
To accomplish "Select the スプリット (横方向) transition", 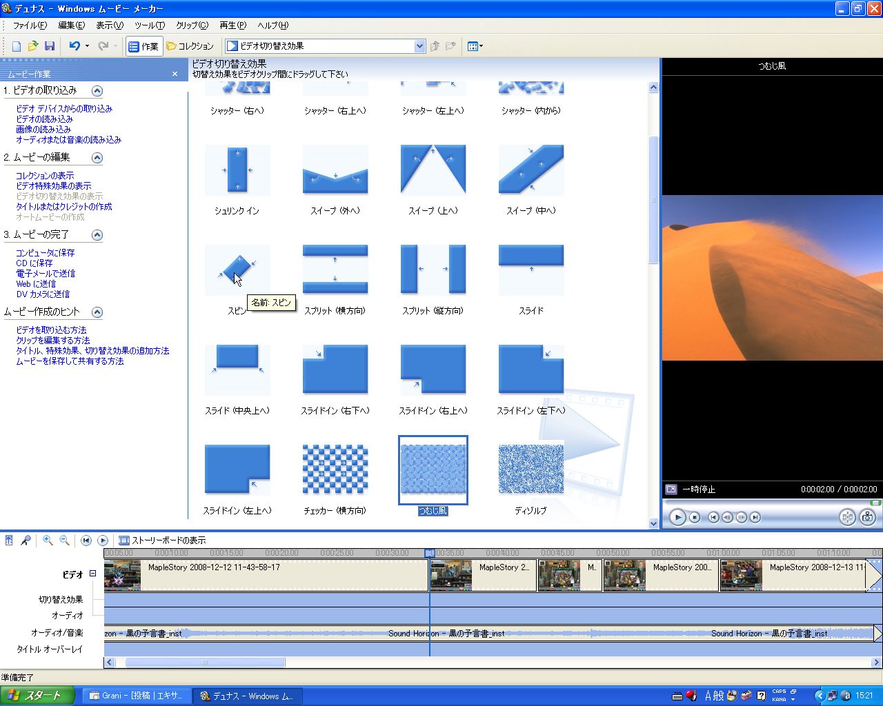I will point(335,270).
